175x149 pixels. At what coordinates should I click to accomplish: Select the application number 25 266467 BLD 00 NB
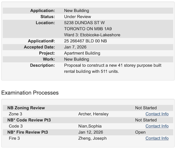(x=86, y=41)
